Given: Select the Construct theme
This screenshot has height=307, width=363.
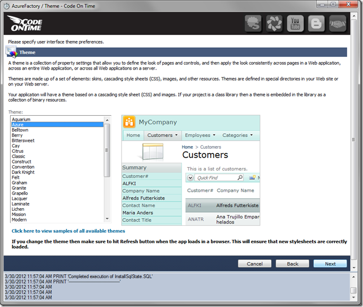Looking at the screenshot, I should coord(57,161).
